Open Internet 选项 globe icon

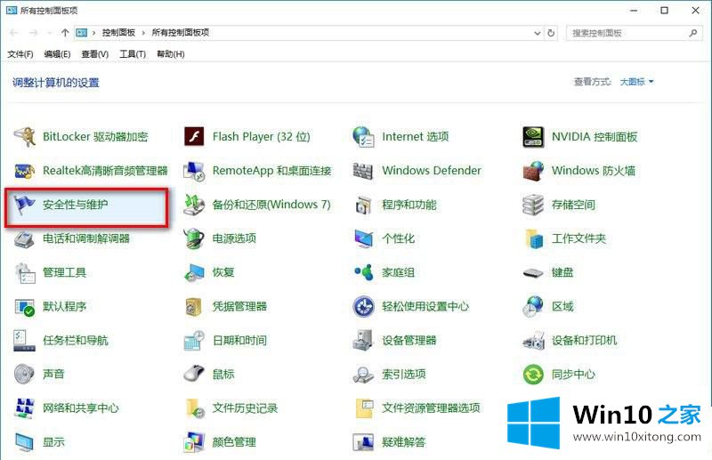pyautogui.click(x=363, y=137)
